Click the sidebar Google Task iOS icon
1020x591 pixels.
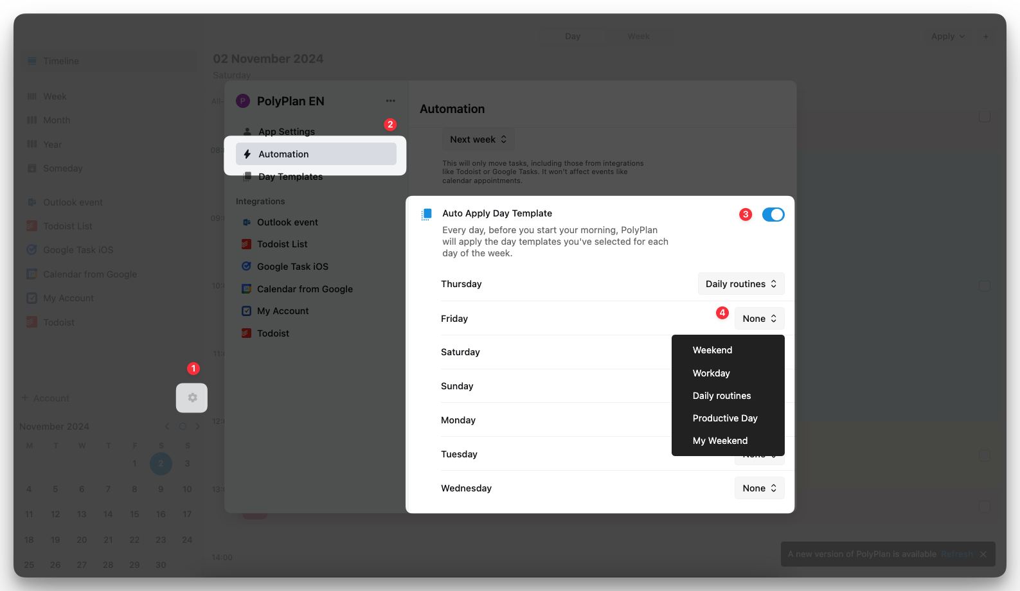(32, 250)
